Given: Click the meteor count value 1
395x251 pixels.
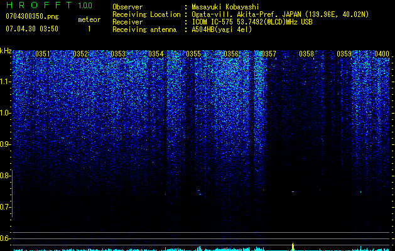Looking at the screenshot, I should coord(89,29).
